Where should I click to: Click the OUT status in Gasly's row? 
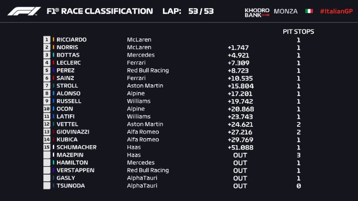point(240,178)
